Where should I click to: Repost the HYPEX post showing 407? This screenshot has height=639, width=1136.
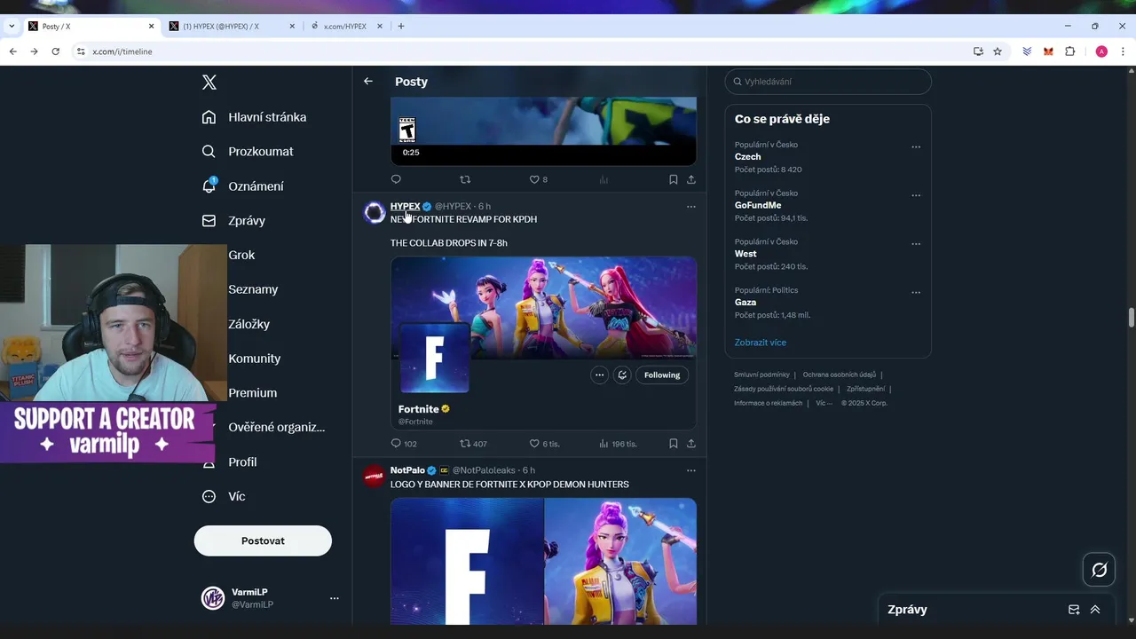473,444
